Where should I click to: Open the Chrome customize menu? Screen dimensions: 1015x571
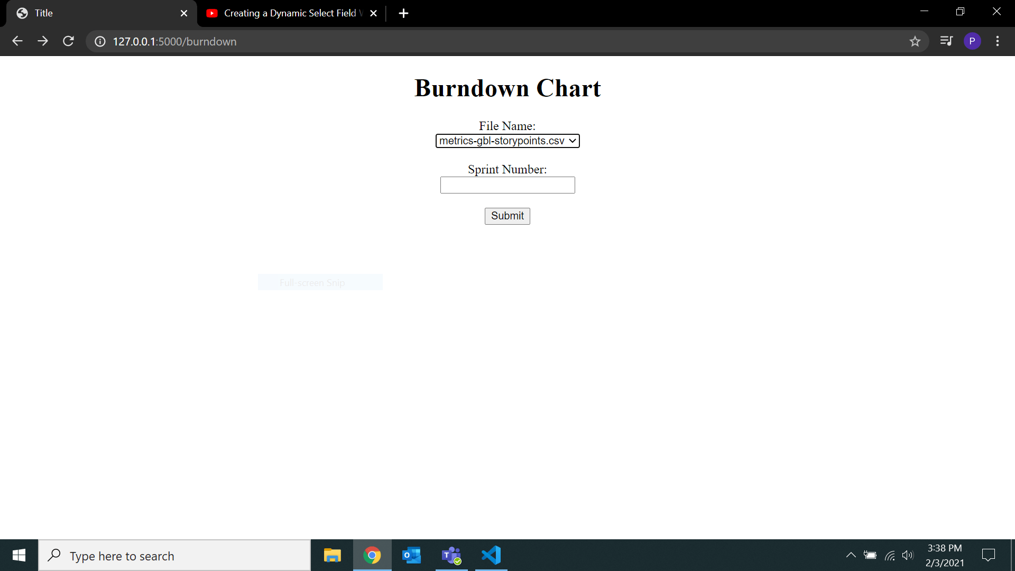click(x=998, y=41)
